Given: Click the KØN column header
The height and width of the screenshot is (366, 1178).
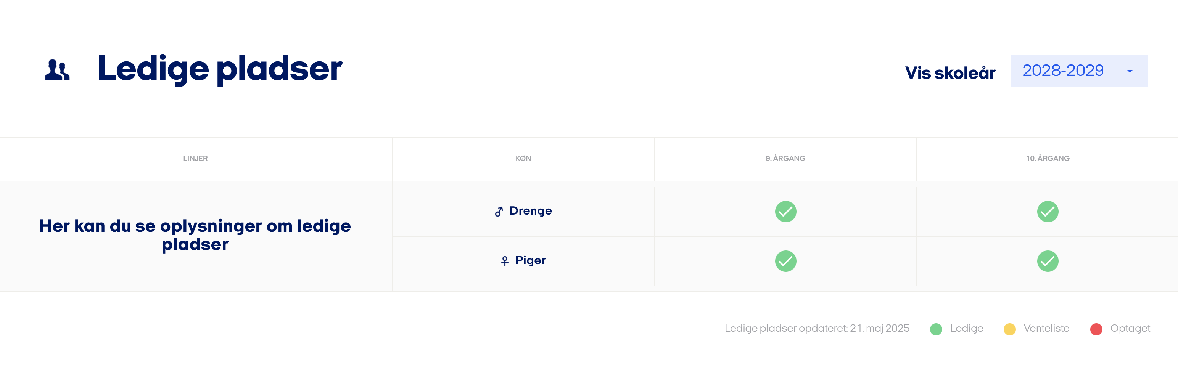Looking at the screenshot, I should click(523, 159).
